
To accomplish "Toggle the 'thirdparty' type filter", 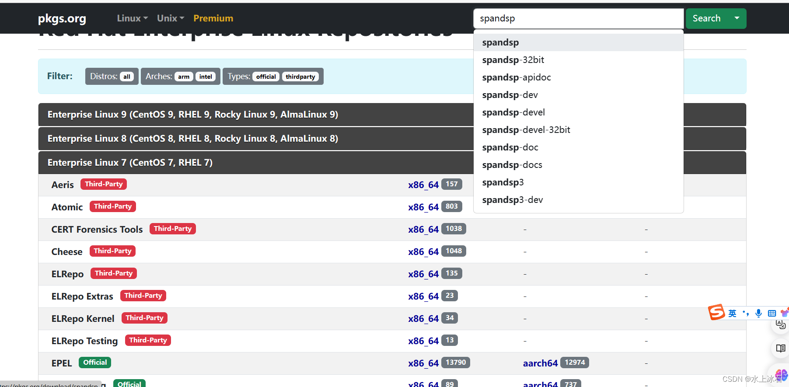I will (300, 77).
